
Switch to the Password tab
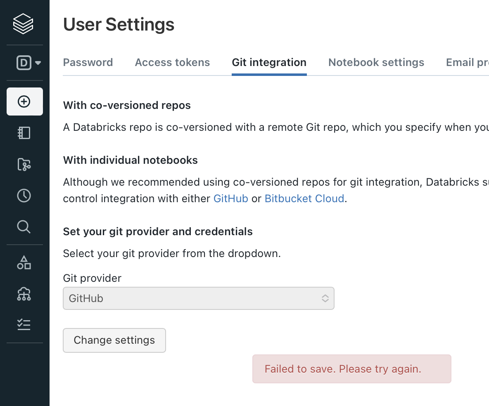coord(88,62)
